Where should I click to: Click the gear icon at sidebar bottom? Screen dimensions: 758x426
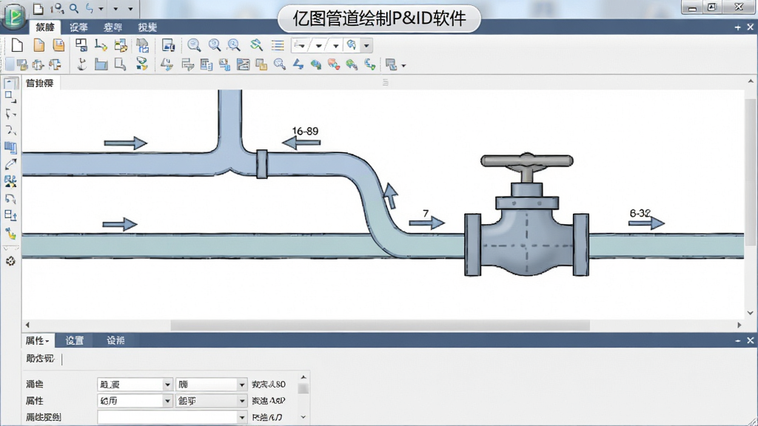pyautogui.click(x=10, y=261)
